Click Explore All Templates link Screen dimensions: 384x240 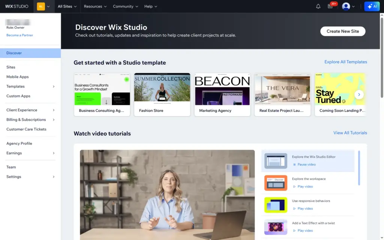point(345,62)
